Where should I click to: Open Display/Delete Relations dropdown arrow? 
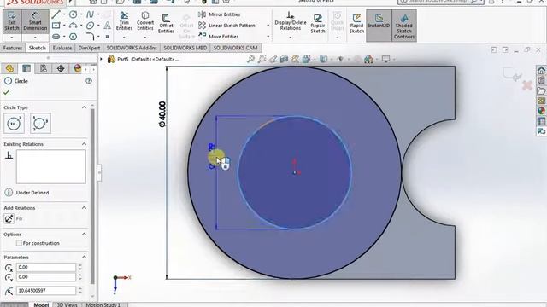(x=291, y=37)
